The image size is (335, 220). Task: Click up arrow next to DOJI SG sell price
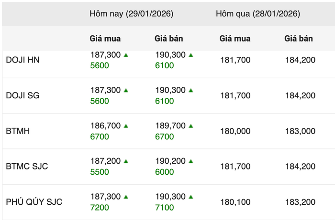point(191,90)
